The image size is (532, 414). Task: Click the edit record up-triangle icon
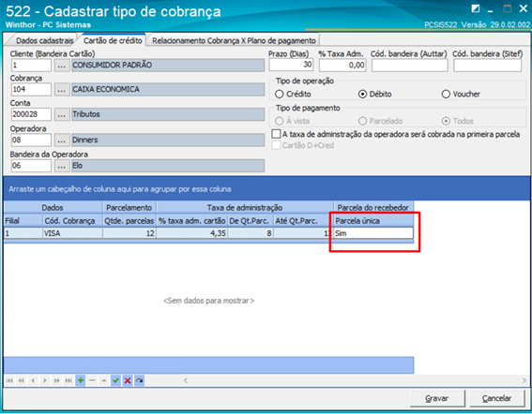104,381
